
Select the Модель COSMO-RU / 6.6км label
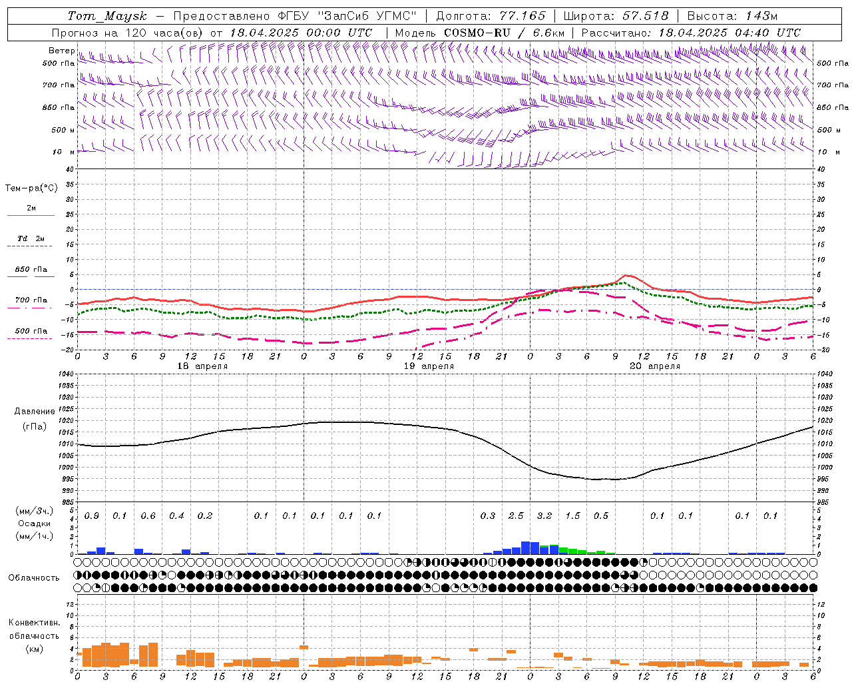480,33
